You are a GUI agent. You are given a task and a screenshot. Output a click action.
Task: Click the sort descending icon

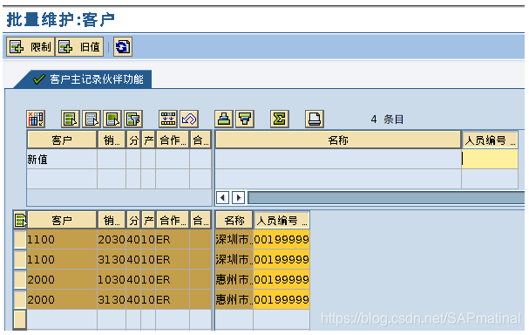(x=245, y=119)
